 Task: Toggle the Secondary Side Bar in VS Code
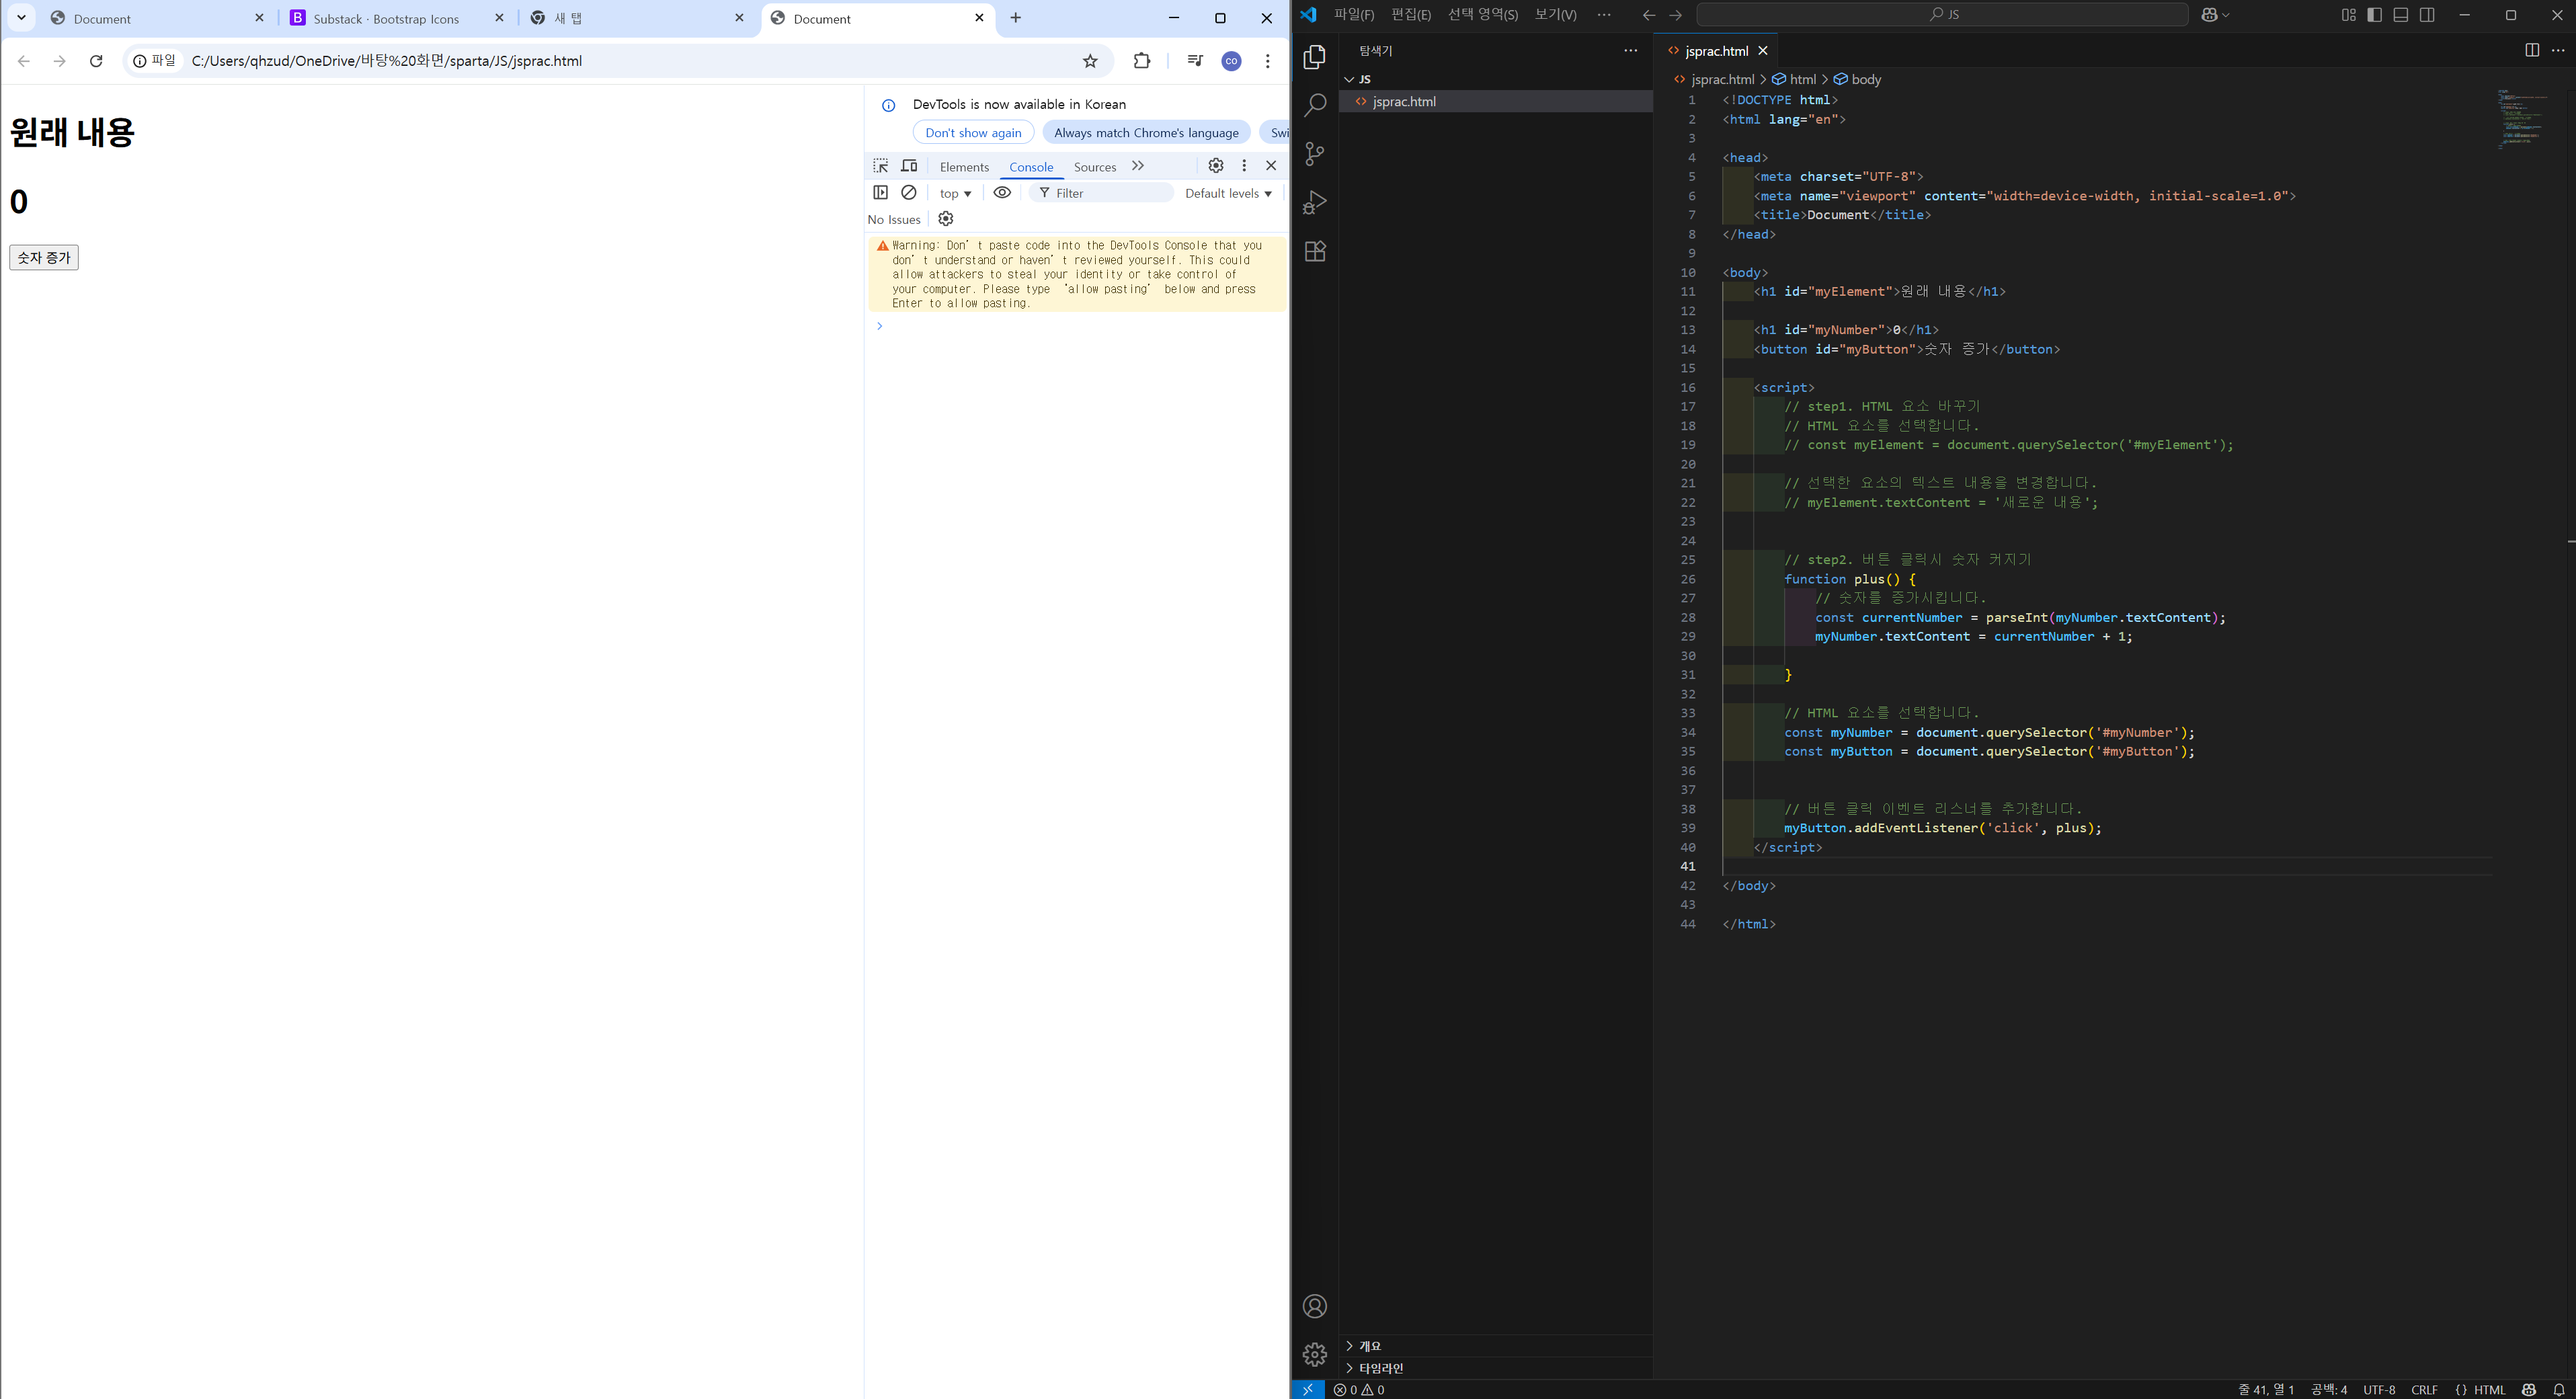[x=2427, y=15]
